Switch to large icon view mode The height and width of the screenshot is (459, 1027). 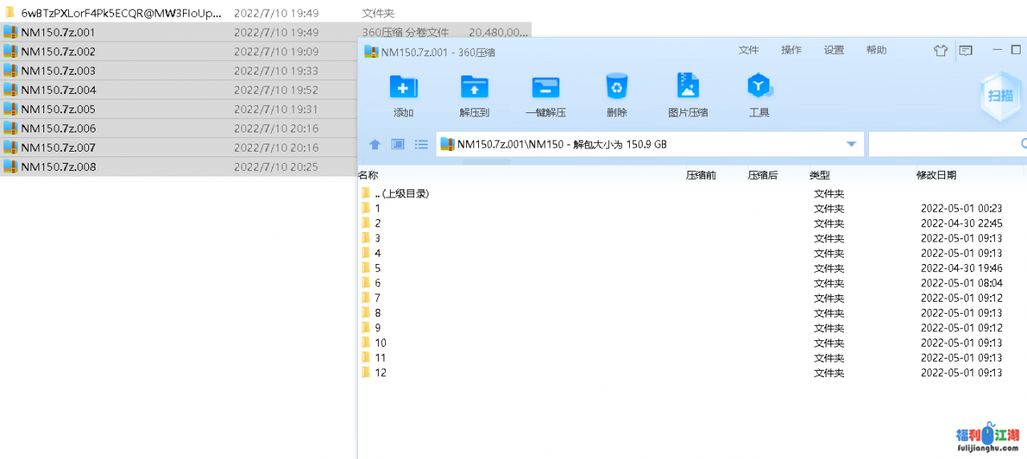[398, 144]
